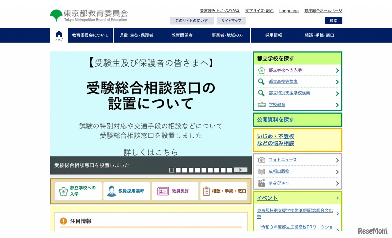The image size is (392, 238).
Task: Open 文字サイズ・配色 settings
Action: click(259, 11)
